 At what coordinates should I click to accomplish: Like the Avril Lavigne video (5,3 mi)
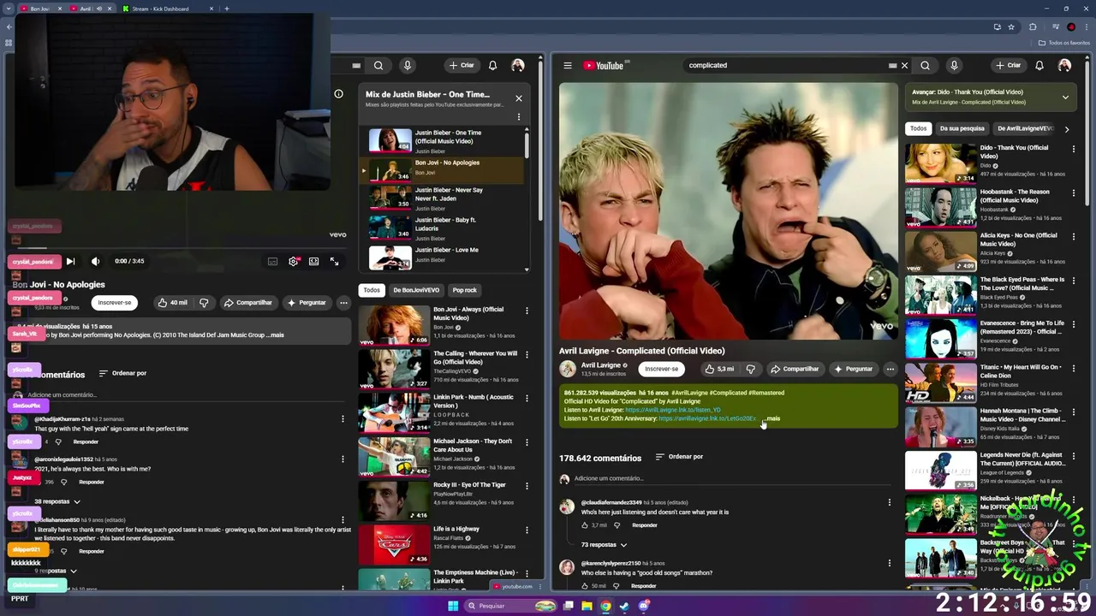click(x=719, y=369)
